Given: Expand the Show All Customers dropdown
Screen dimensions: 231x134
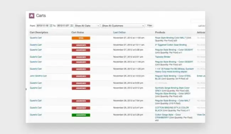Looking at the screenshot, I should click(123, 26).
